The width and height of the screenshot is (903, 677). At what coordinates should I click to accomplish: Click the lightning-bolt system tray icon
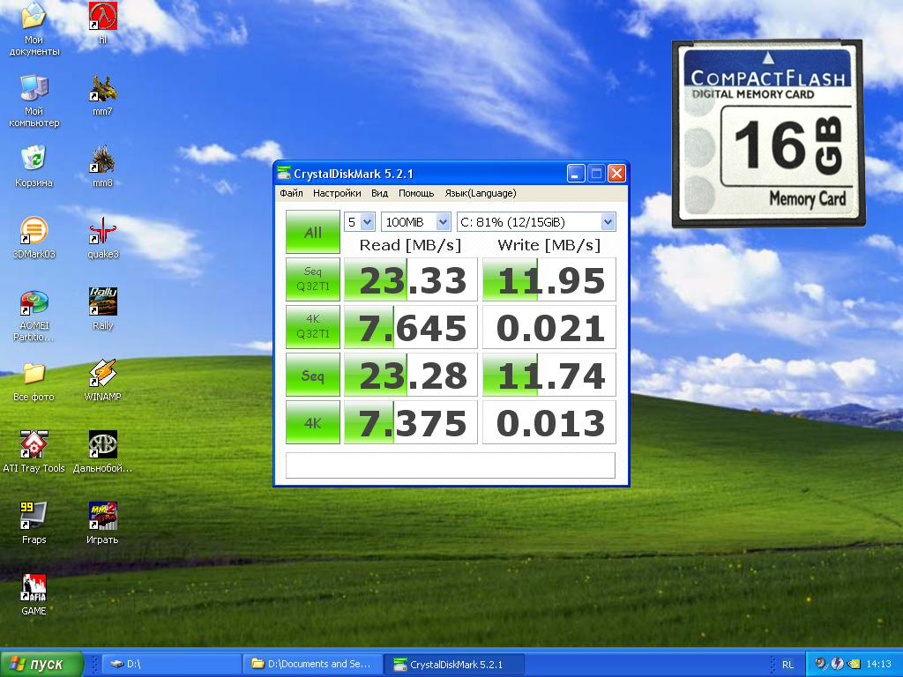836,664
